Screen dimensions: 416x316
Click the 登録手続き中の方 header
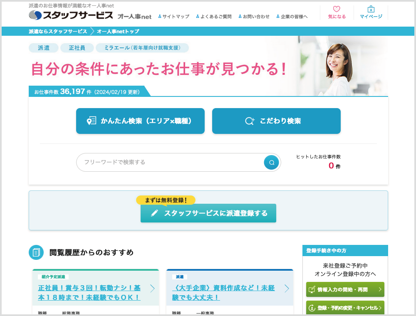pyautogui.click(x=345, y=251)
